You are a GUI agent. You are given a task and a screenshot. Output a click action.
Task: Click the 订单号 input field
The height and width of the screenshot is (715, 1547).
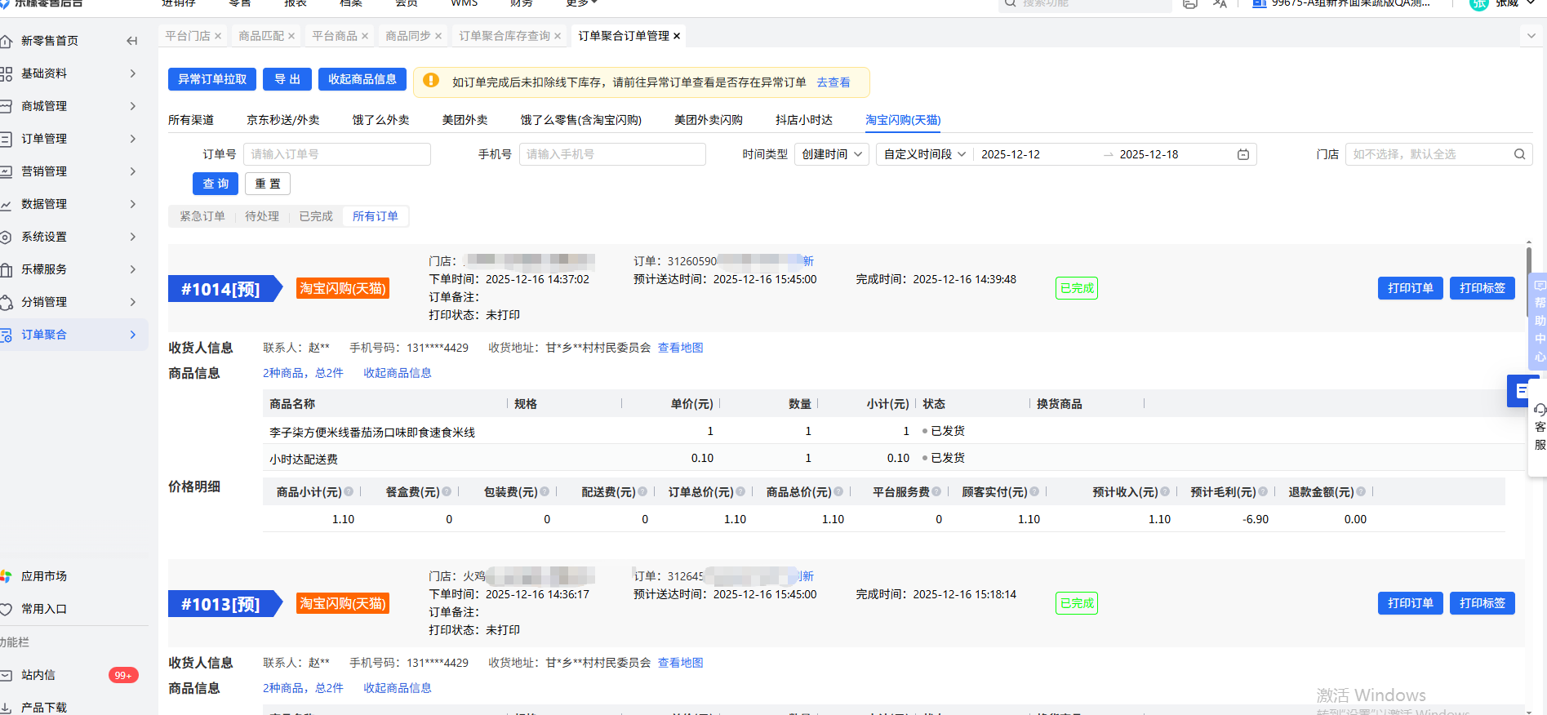click(336, 154)
